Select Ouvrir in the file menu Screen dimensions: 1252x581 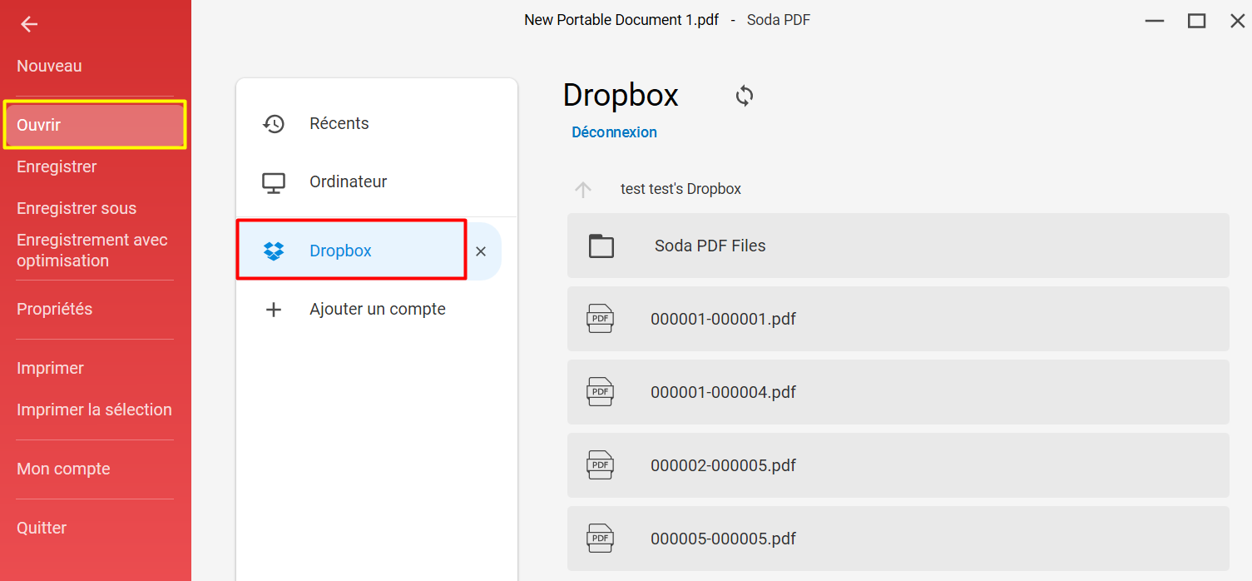(95, 125)
